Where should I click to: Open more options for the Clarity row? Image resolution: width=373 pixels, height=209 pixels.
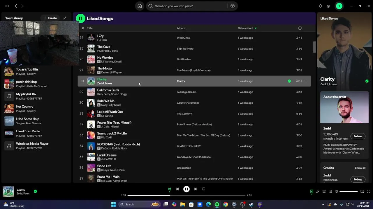click(306, 81)
